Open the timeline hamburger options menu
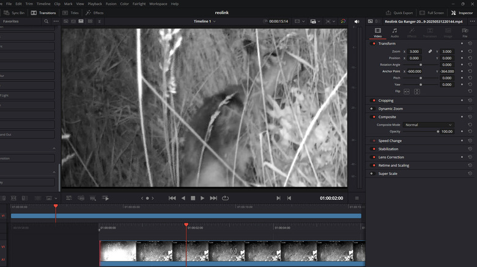Image resolution: width=477 pixels, height=267 pixels. [357, 198]
